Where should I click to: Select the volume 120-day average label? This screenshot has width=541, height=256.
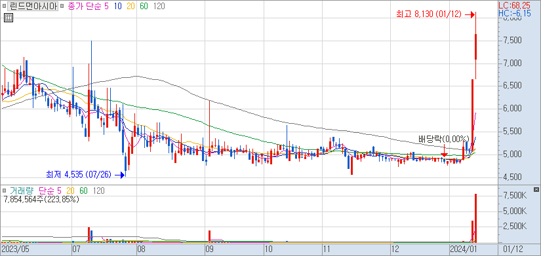point(98,190)
